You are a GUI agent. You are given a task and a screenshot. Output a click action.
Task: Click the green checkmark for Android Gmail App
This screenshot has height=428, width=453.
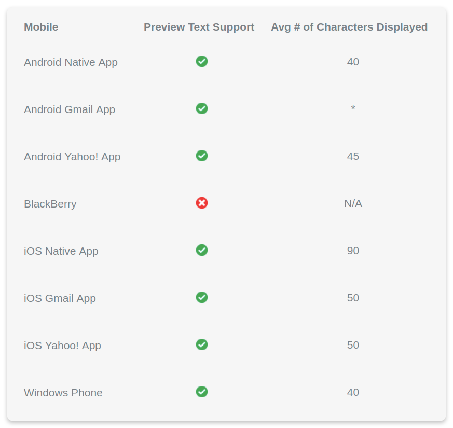202,108
